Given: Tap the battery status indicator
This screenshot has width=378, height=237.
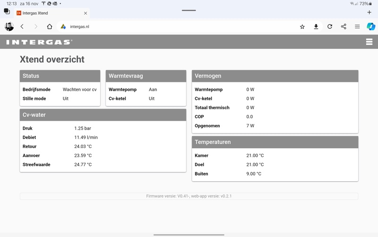Looking at the screenshot, I should pos(366,4).
